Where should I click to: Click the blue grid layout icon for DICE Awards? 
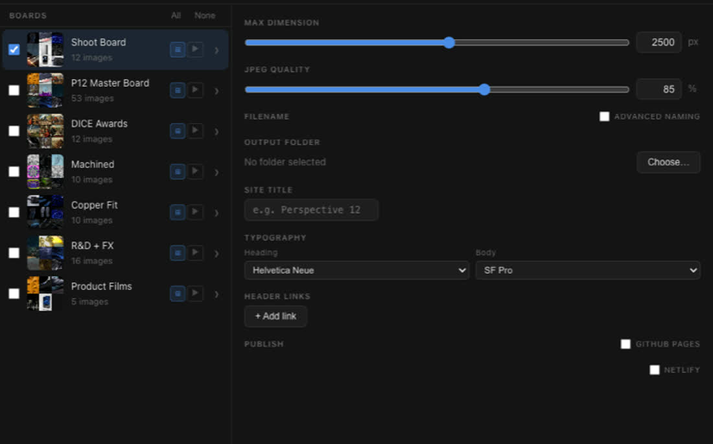pos(178,131)
